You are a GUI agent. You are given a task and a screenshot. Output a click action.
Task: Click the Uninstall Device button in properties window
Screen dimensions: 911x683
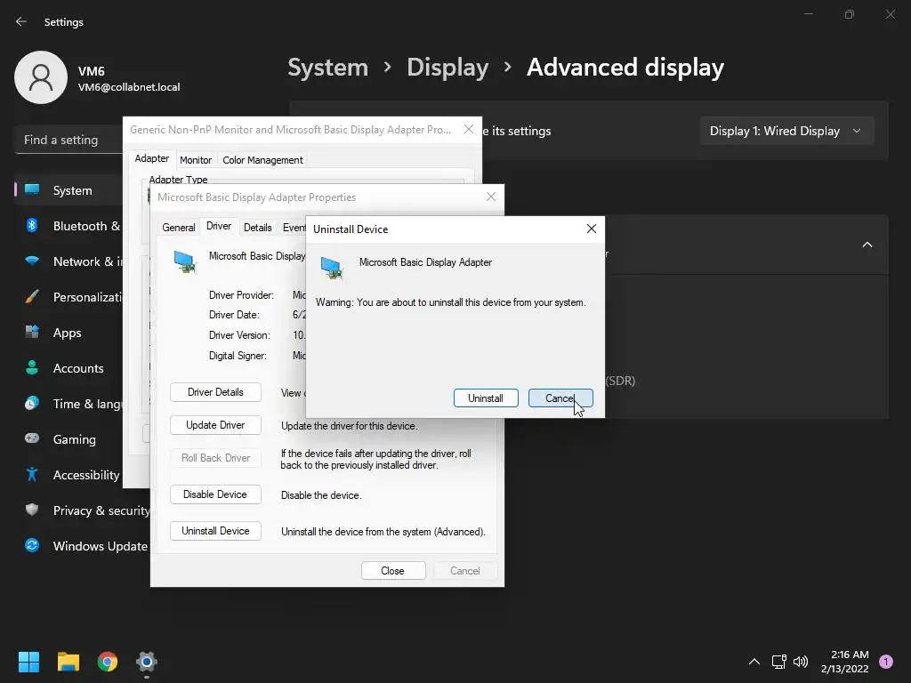(215, 531)
